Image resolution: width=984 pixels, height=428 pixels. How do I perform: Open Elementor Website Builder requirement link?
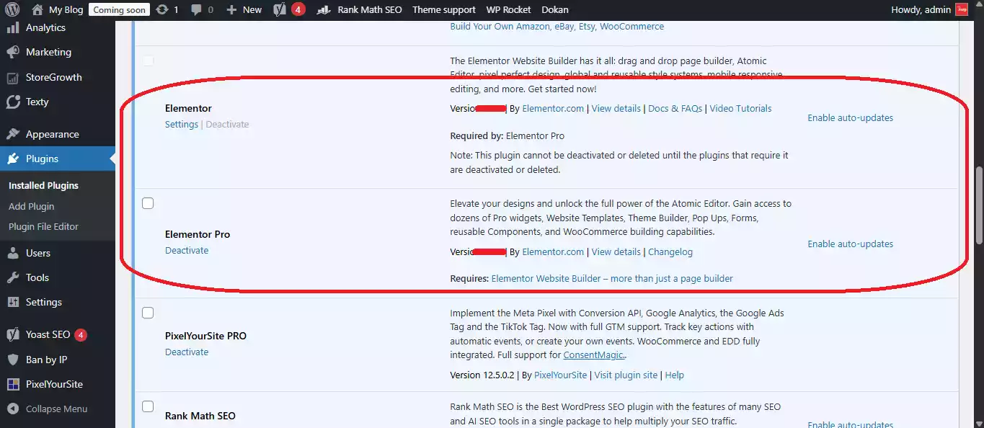(612, 278)
